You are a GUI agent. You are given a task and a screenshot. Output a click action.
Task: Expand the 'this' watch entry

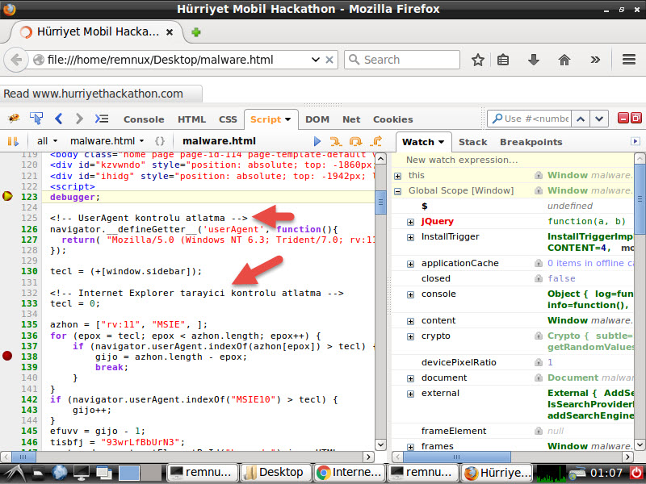coord(397,176)
